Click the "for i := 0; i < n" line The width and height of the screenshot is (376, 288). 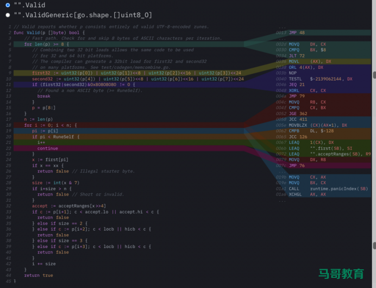tap(50, 125)
